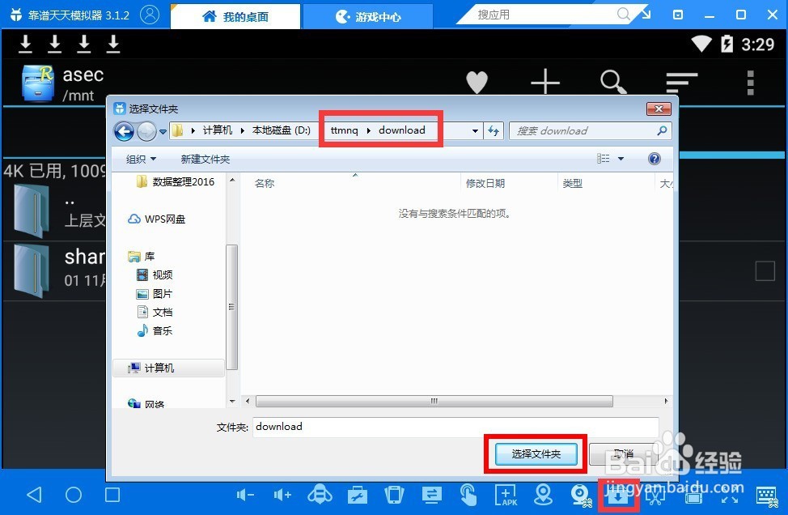
Task: Install an APK using the +APK icon
Action: point(505,495)
